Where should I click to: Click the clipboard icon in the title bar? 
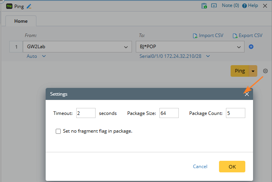pyautogui.click(x=204, y=6)
